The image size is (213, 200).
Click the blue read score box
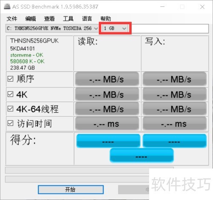(x=108, y=141)
